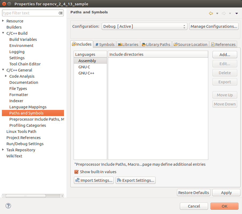Click the Include directories column header
The image size is (242, 214).
tap(158, 54)
